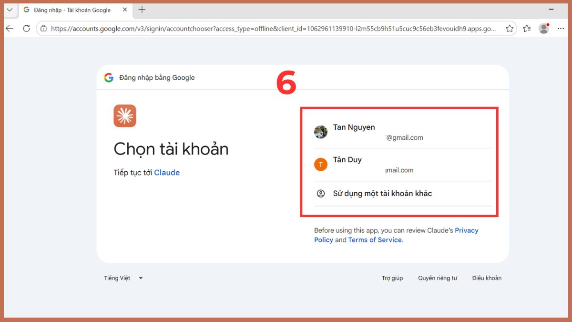Reload the current page
This screenshot has height=322, width=572.
click(x=27, y=29)
